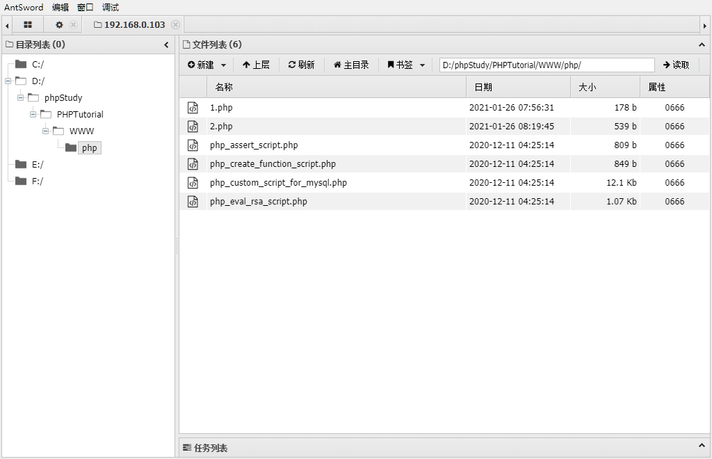Collapse the phpStudy tree node
The image size is (712, 459).
(x=20, y=98)
